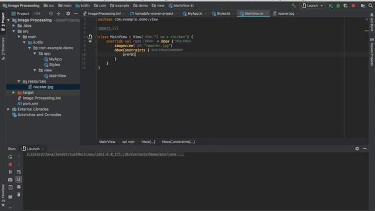Open the Maven Projects side tab
The height and width of the screenshot is (211, 375).
coord(372,52)
